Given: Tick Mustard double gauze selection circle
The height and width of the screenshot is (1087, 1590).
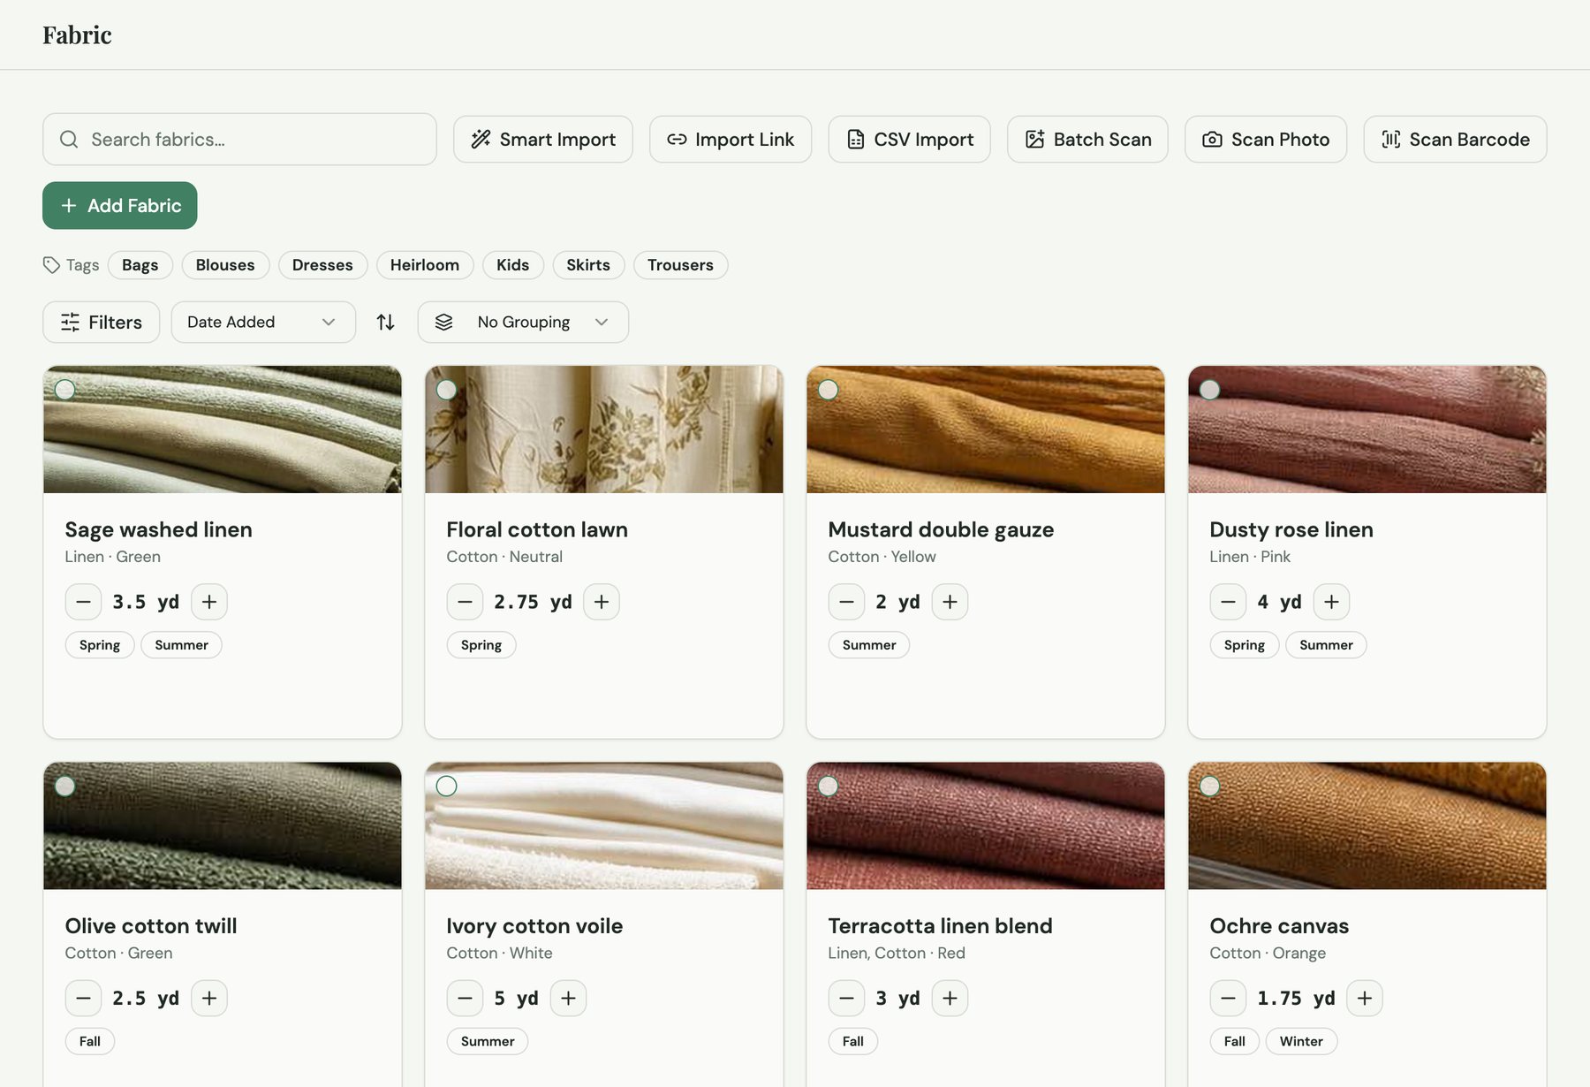Looking at the screenshot, I should pyautogui.click(x=828, y=390).
